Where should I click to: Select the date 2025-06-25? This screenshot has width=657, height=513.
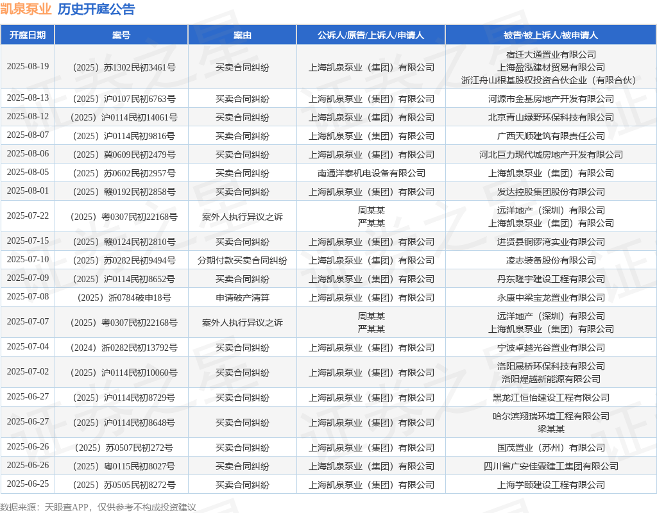28,484
